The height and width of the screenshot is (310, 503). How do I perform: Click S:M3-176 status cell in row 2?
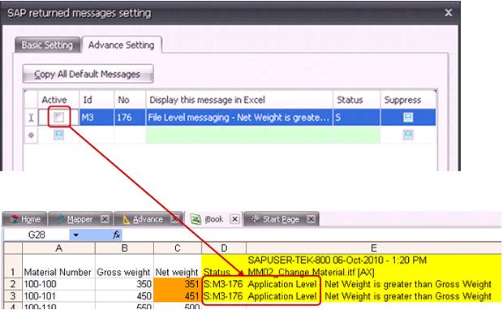pos(224,284)
